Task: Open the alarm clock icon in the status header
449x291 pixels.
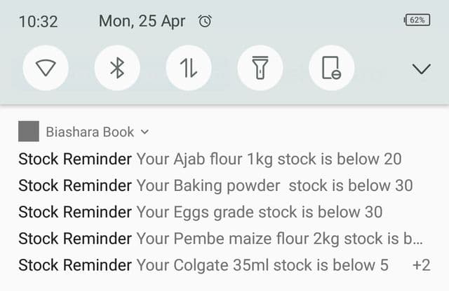Action: (x=205, y=21)
